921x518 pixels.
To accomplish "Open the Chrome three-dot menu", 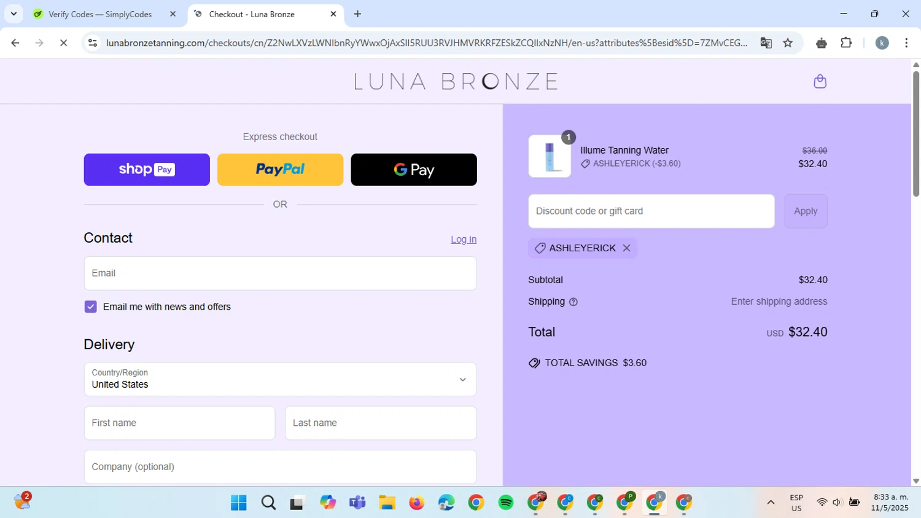I will click(x=906, y=43).
